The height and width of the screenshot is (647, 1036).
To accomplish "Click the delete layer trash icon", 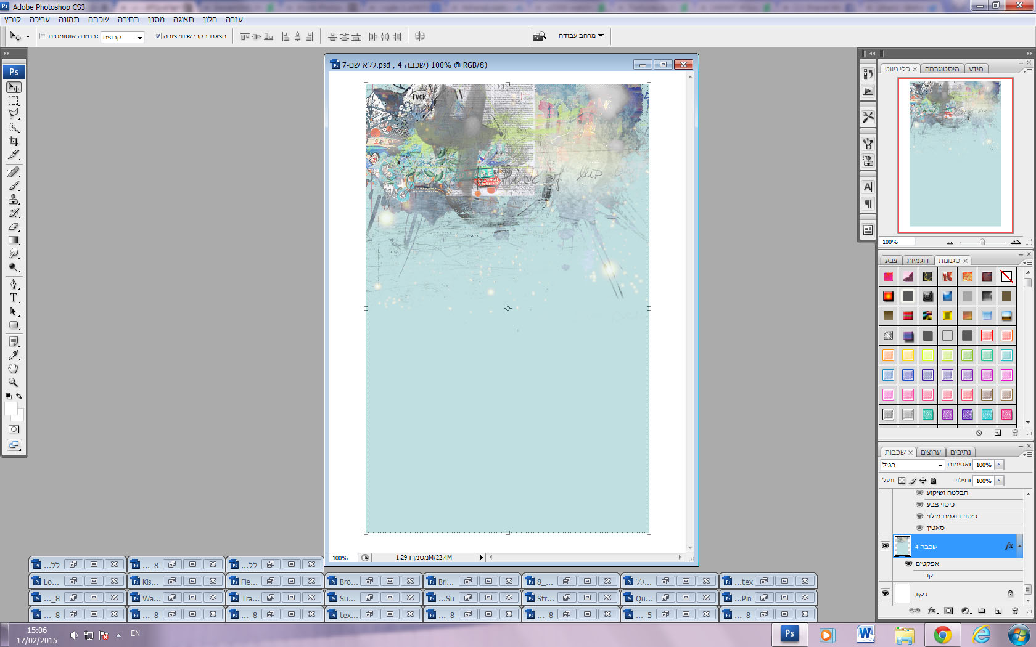I will (1015, 611).
